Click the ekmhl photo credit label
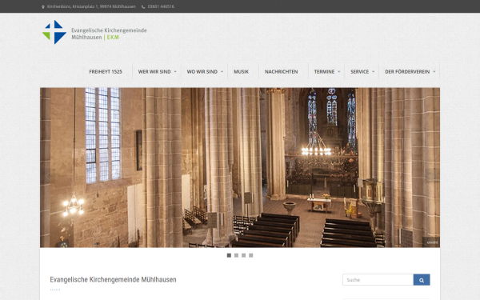 coord(432,242)
